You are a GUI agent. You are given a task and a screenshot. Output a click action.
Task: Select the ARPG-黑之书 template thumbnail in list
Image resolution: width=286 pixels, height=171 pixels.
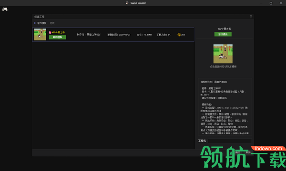(40, 34)
